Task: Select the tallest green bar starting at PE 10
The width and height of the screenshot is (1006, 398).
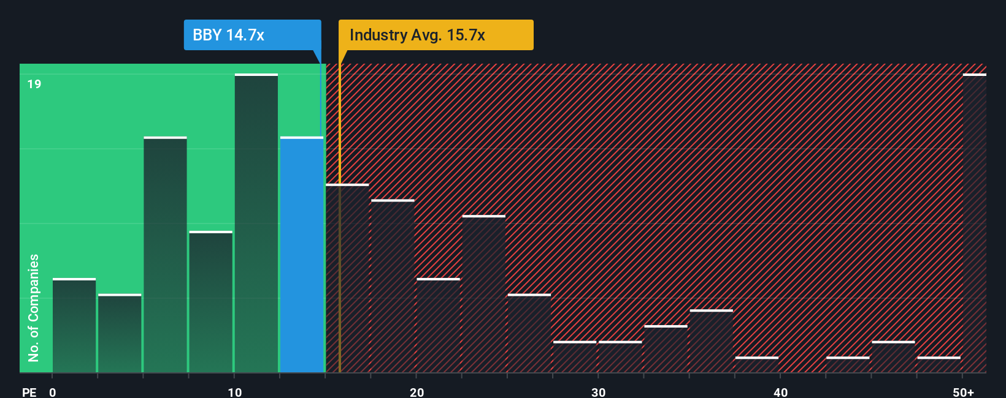Action: (x=256, y=223)
